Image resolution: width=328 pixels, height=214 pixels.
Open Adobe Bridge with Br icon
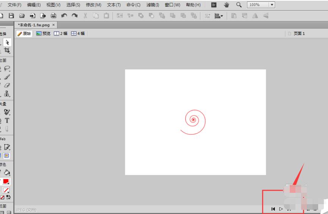tap(214, 5)
